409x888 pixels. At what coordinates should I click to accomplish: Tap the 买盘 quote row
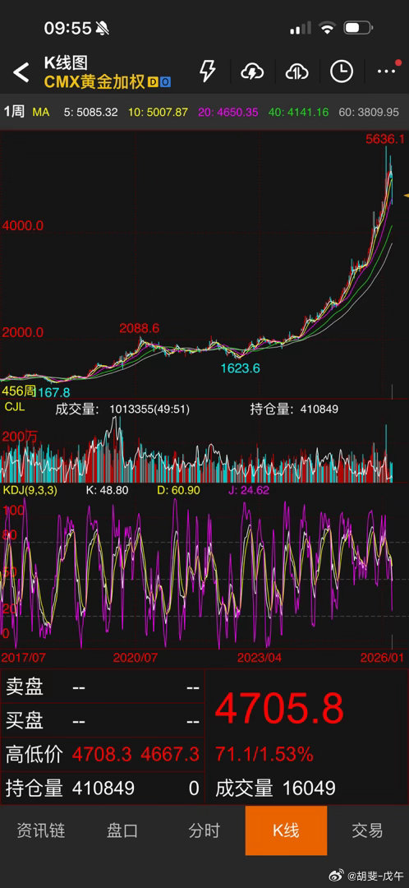[103, 720]
